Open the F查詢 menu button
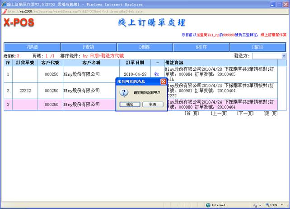Viewport: 290px width, 209px height. pyautogui.click(x=88, y=47)
